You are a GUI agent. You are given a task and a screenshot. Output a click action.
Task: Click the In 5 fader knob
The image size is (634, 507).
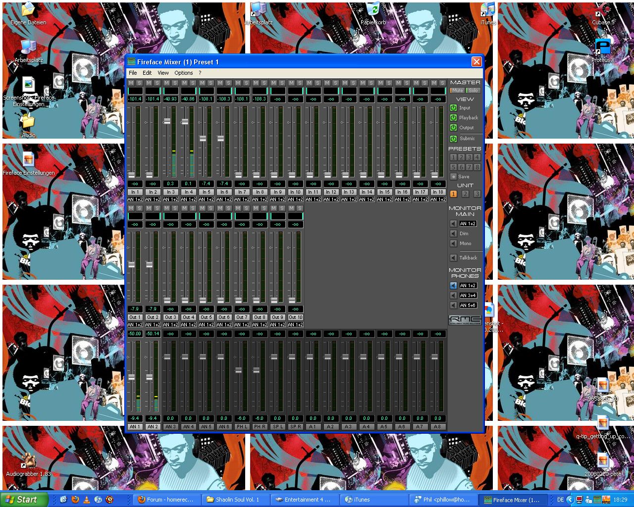(203, 139)
